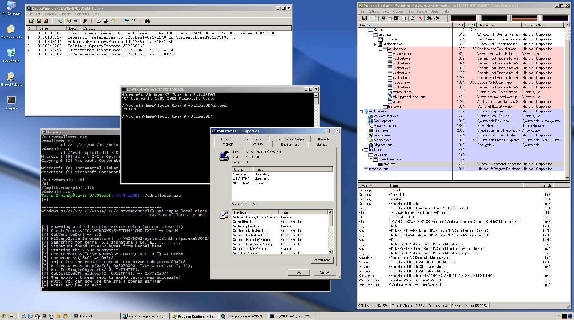Image resolution: width=574 pixels, height=320 pixels.
Task: Open the Process menu in Process Explorer
Action: (398, 11)
